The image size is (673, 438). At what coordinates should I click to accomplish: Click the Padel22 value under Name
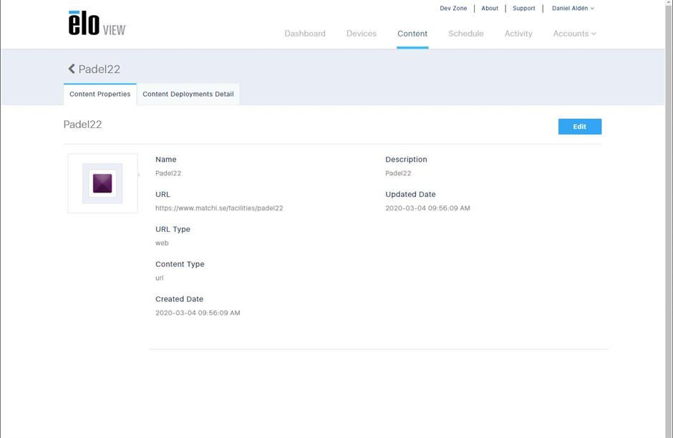tap(168, 173)
